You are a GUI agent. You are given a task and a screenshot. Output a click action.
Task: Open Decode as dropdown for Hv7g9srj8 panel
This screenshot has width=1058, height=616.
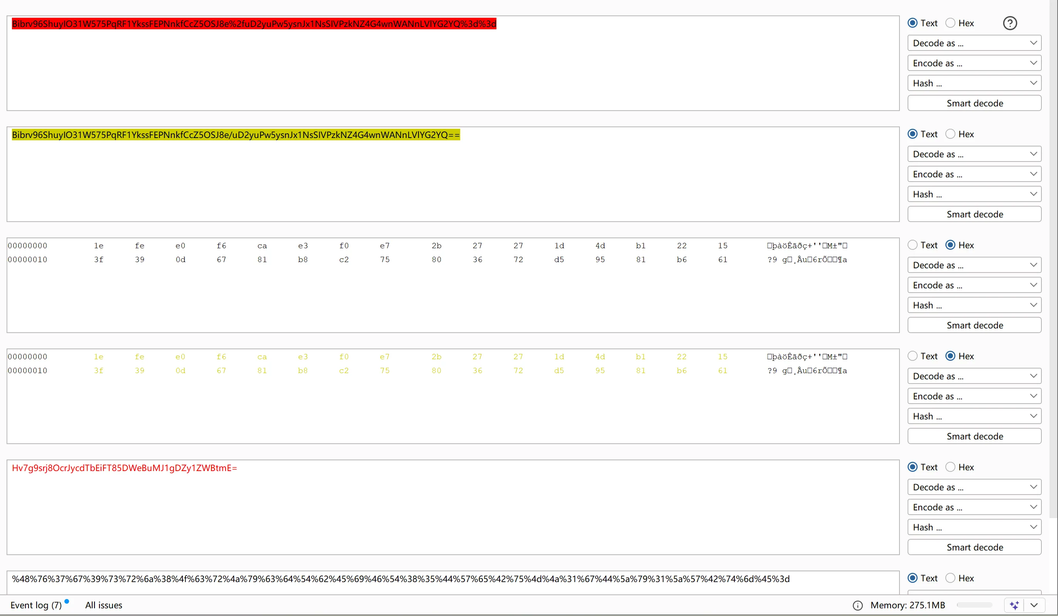(974, 487)
